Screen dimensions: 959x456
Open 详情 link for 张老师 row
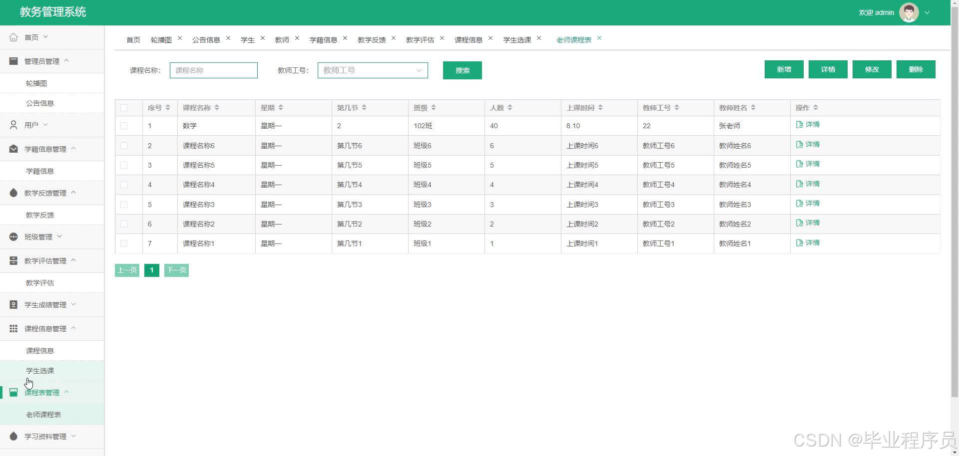point(808,125)
